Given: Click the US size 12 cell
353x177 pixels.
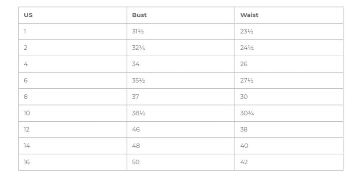Looking at the screenshot, I should click(73, 130).
